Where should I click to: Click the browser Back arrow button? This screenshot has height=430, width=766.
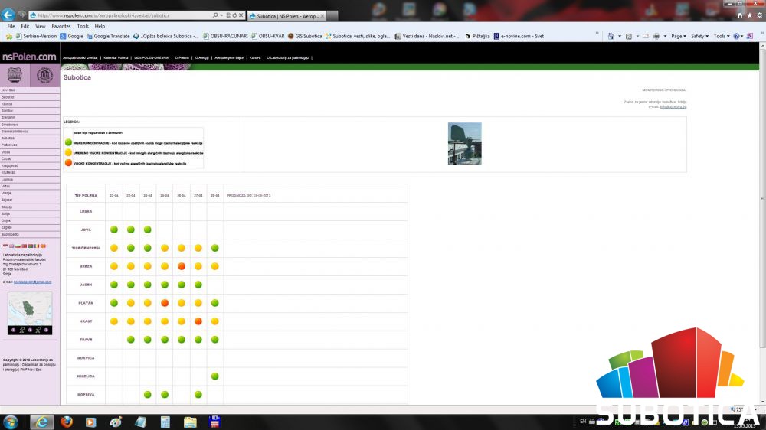[8, 15]
